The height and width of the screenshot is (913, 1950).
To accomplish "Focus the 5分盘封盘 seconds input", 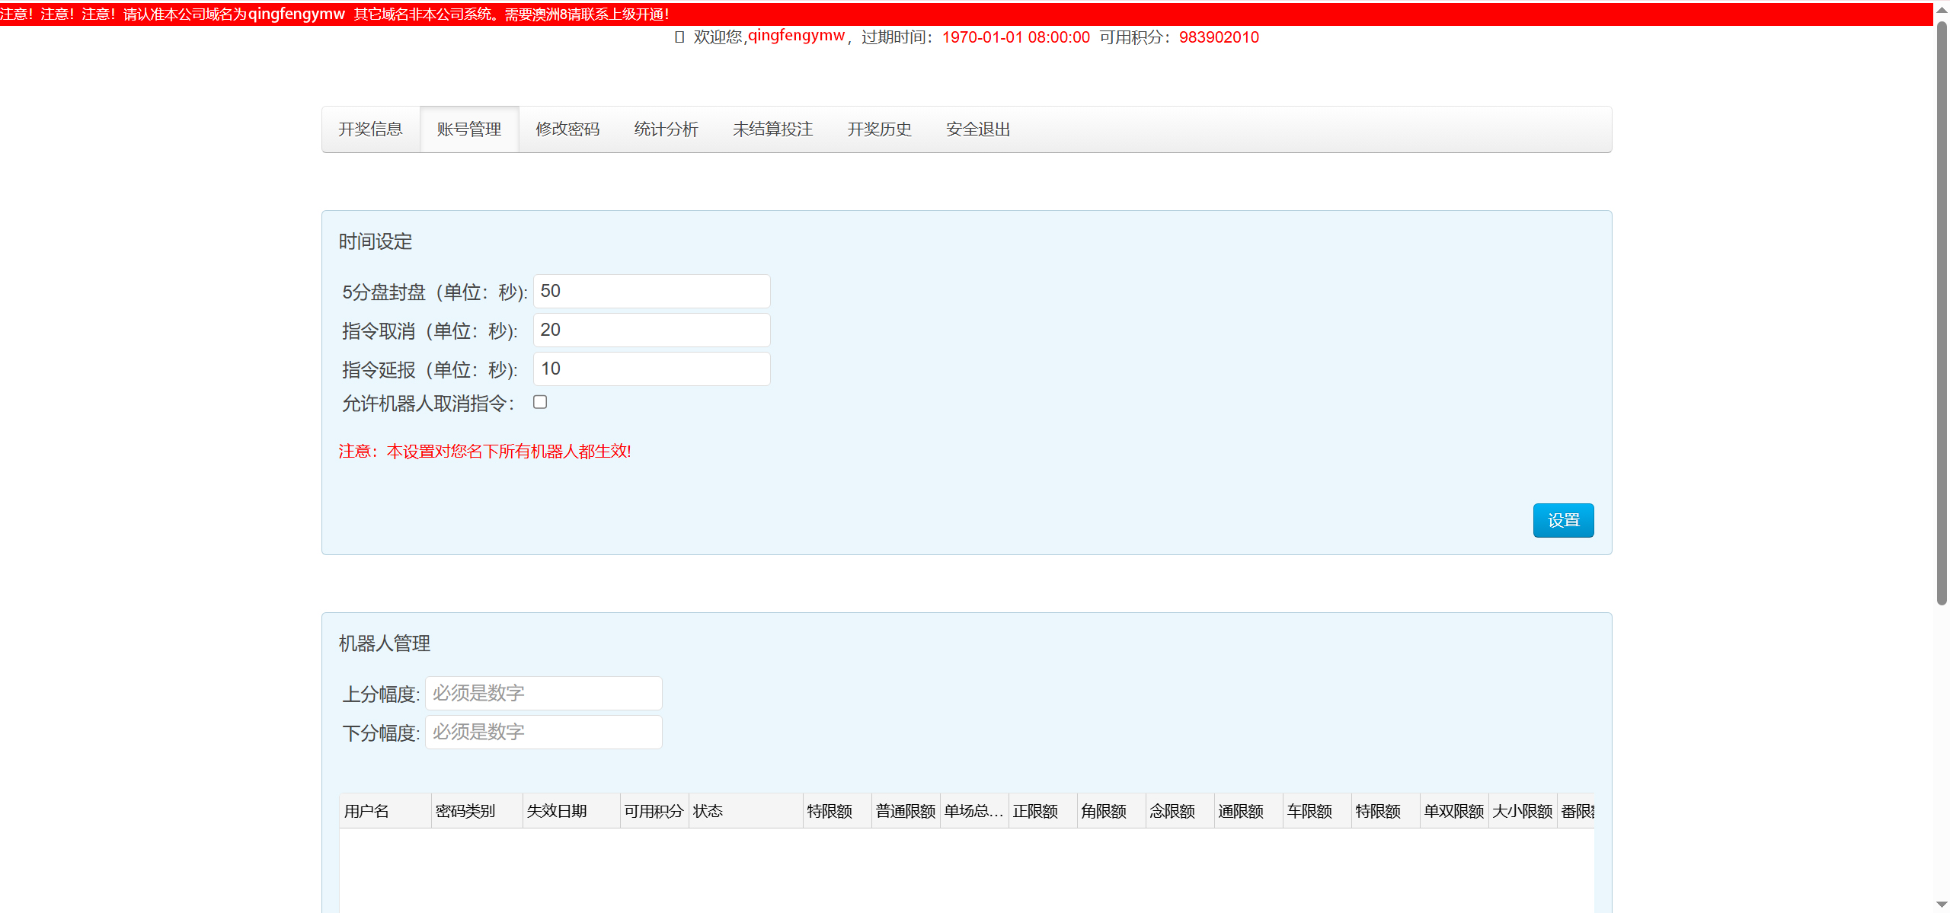I will pos(651,292).
